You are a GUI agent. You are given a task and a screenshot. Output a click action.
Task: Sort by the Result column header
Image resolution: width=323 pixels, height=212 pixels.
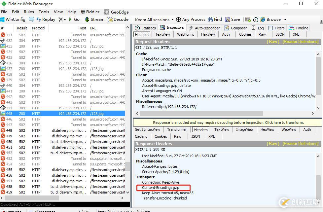click(x=22, y=28)
